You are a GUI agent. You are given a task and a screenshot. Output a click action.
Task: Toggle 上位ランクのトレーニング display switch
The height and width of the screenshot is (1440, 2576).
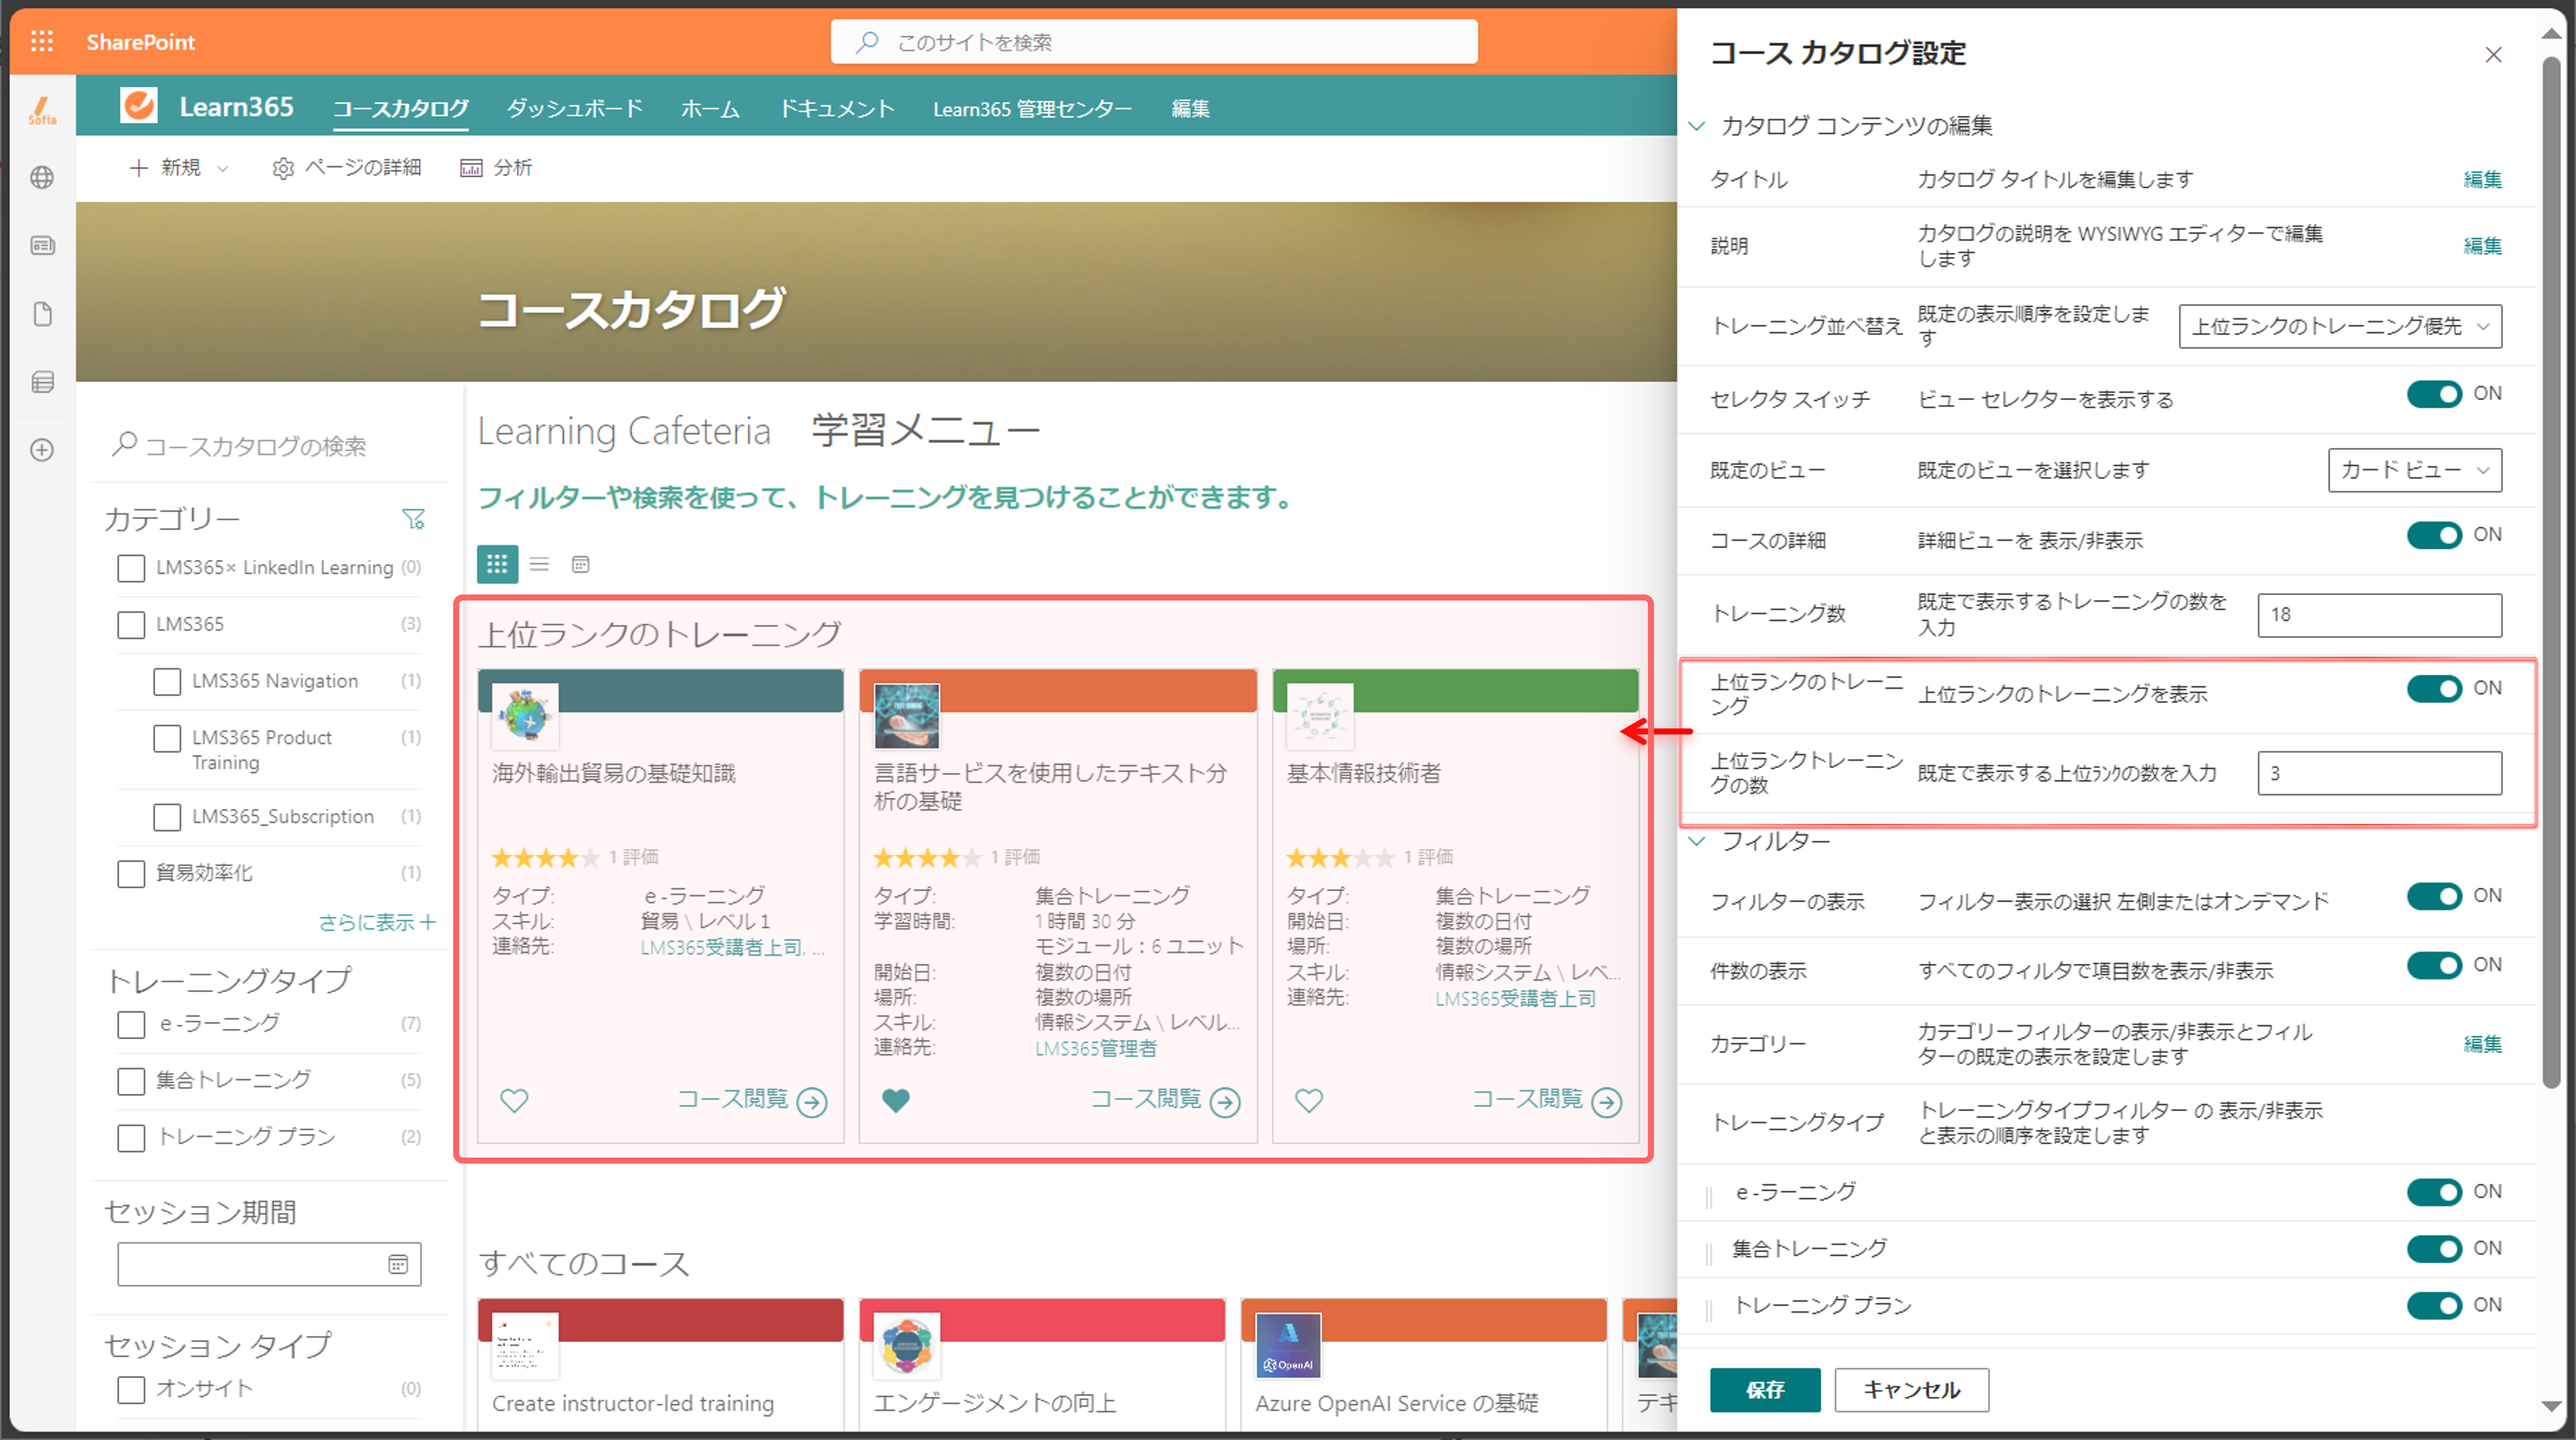[x=2434, y=688]
